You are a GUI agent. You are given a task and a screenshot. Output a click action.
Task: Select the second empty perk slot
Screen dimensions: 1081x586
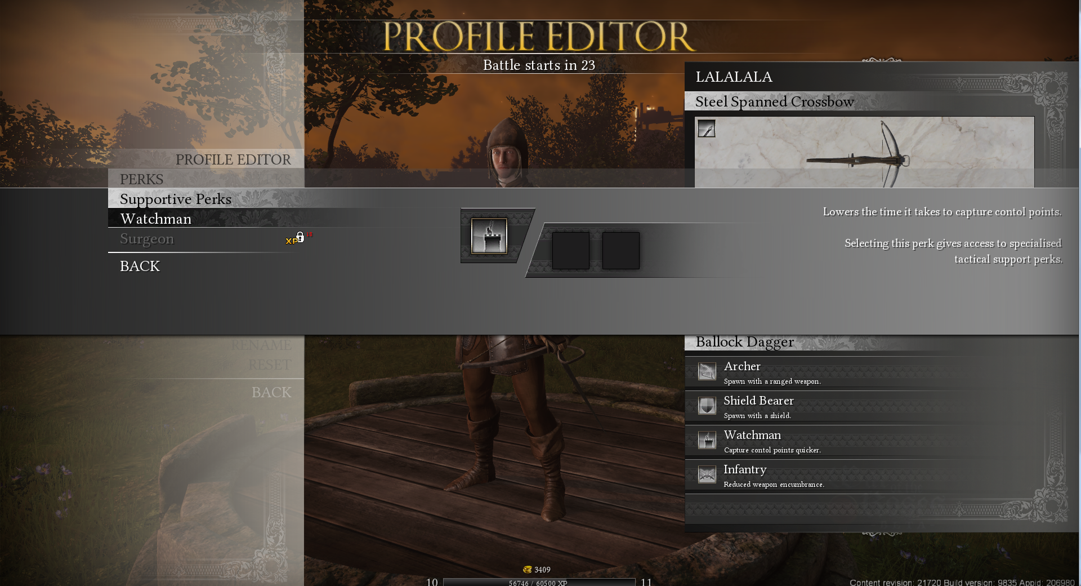[x=620, y=251]
